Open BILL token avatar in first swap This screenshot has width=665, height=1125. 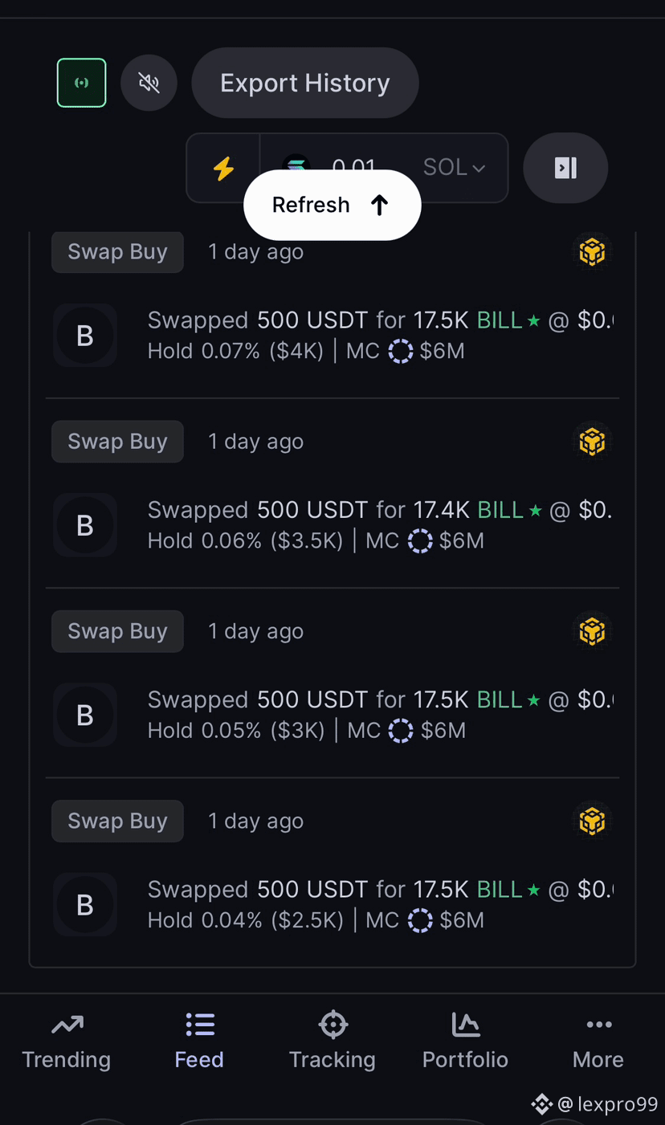(85, 336)
